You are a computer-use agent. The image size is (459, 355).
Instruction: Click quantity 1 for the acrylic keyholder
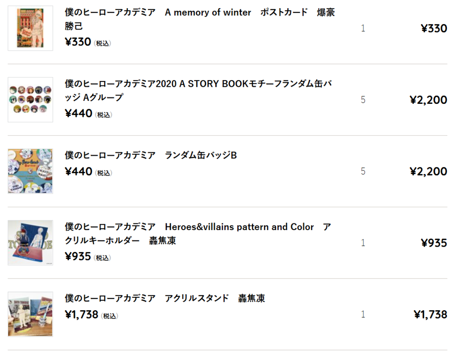click(363, 243)
